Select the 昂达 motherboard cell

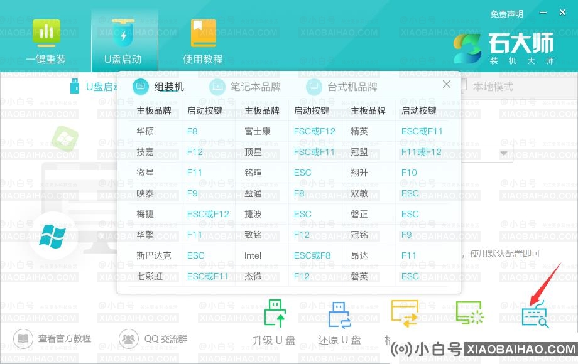(x=359, y=255)
